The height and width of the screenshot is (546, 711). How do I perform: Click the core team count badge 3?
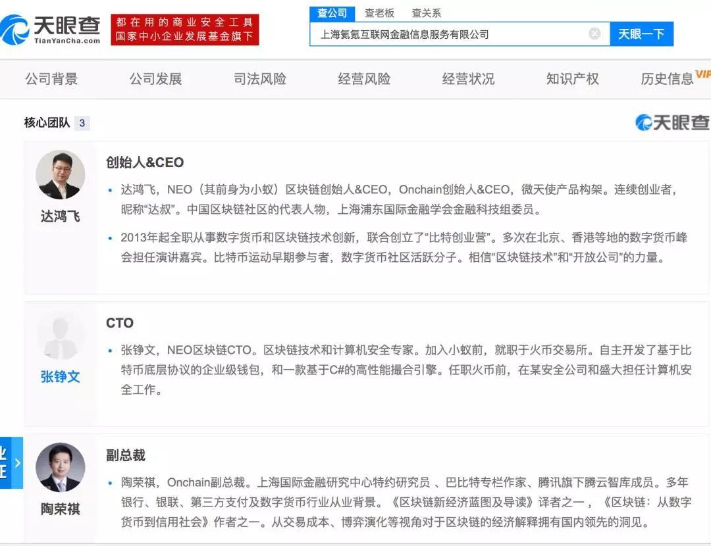(x=82, y=123)
